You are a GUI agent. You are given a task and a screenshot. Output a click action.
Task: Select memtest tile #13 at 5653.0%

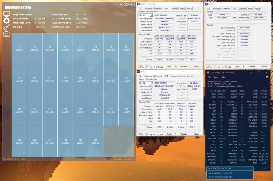(x=81, y=79)
